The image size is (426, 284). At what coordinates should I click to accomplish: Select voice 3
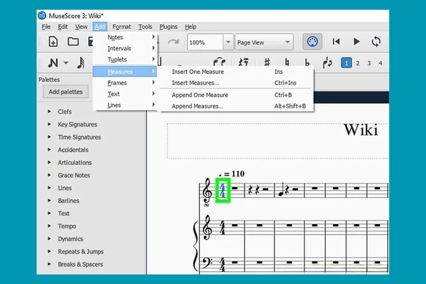click(369, 63)
